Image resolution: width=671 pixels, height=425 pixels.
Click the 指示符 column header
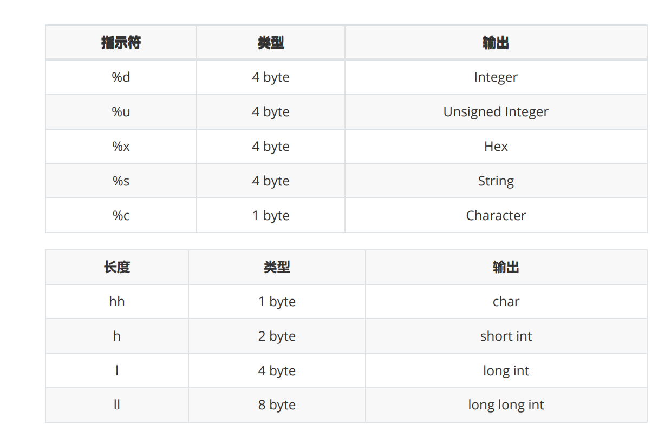click(x=121, y=43)
